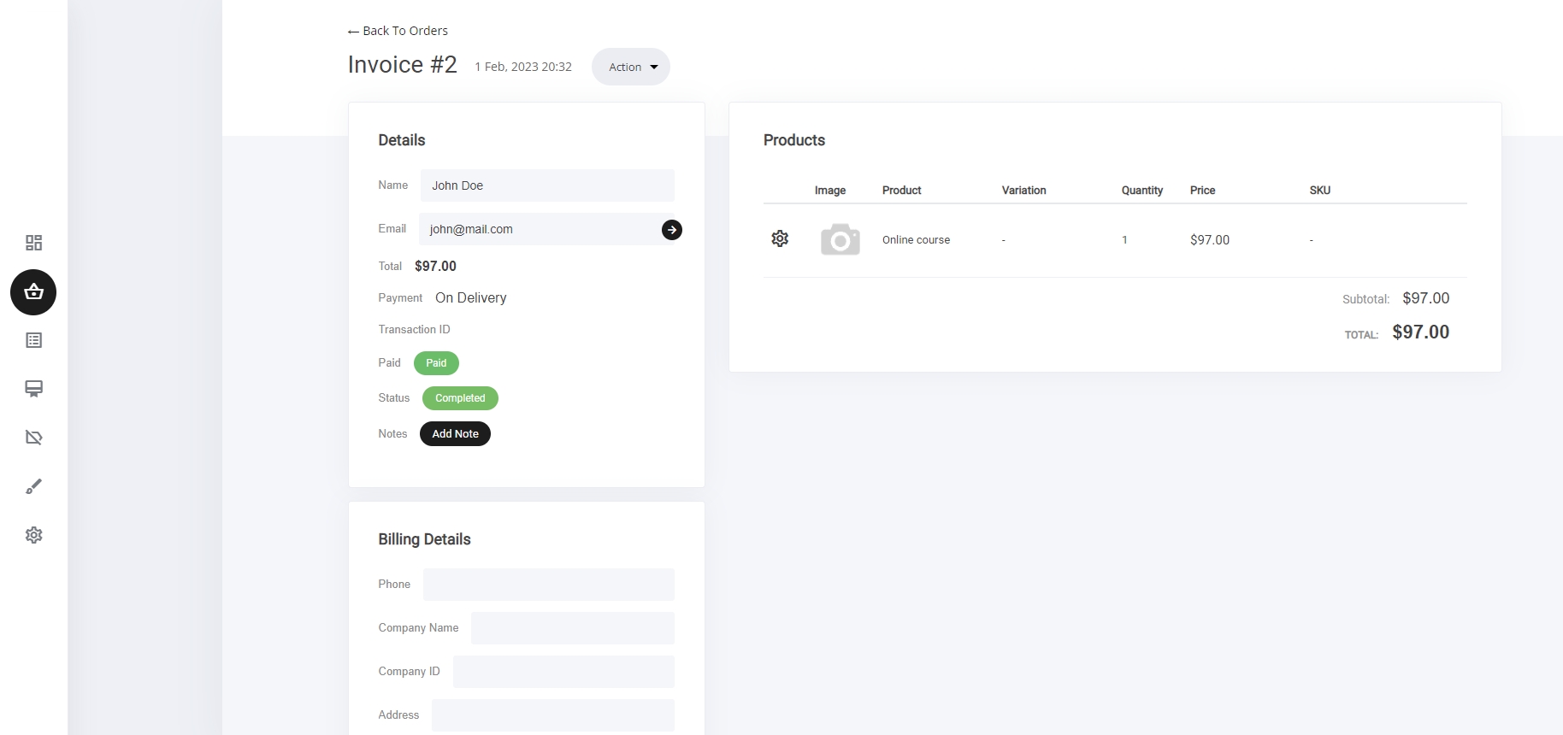Click the shopping basket orders icon
Viewport: 1563px width, 735px height.
[x=33, y=292]
